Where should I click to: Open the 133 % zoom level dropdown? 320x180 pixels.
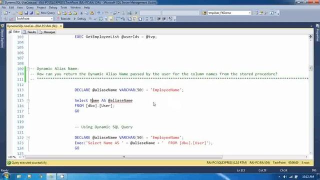point(20,157)
